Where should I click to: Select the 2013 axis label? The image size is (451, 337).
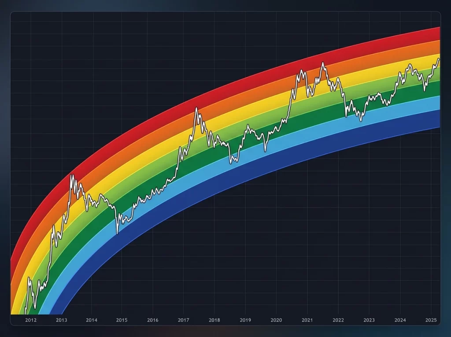61,320
